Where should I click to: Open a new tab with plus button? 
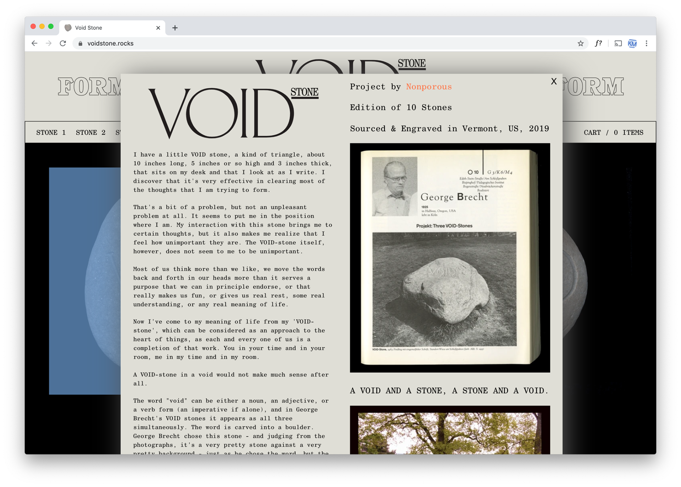175,28
